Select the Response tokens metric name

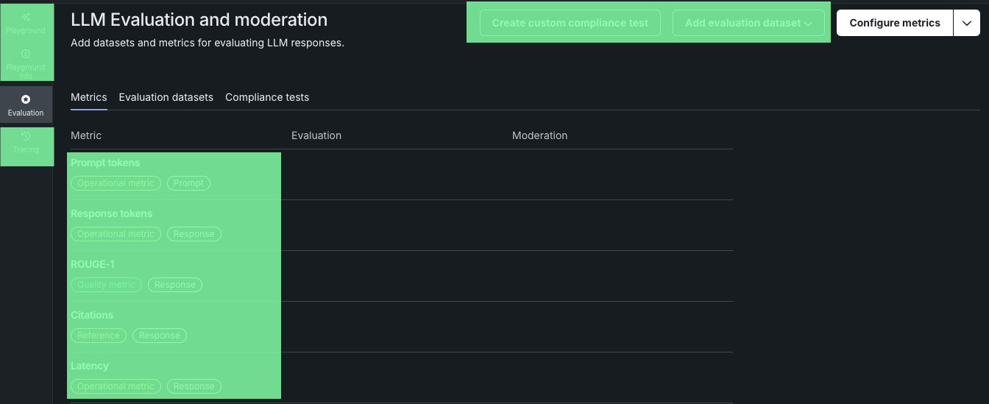[x=112, y=213]
